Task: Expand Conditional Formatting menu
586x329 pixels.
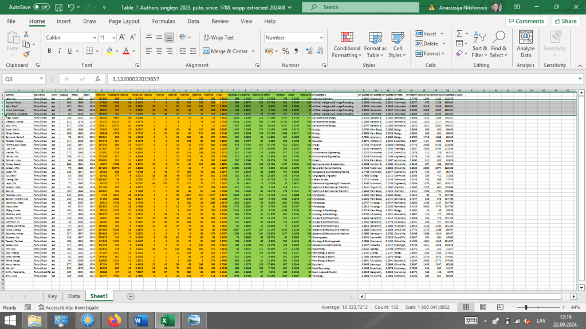Action: tap(347, 45)
